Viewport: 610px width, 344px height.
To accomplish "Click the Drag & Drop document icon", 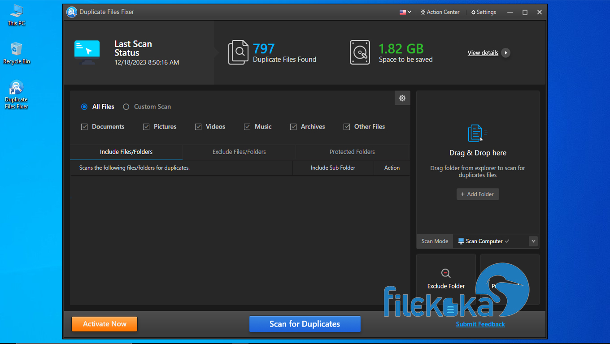I will pos(478,133).
